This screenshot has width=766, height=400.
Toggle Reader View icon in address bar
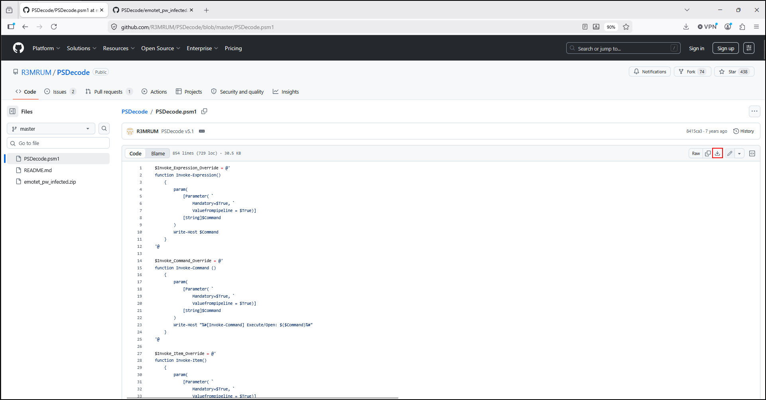(585, 27)
